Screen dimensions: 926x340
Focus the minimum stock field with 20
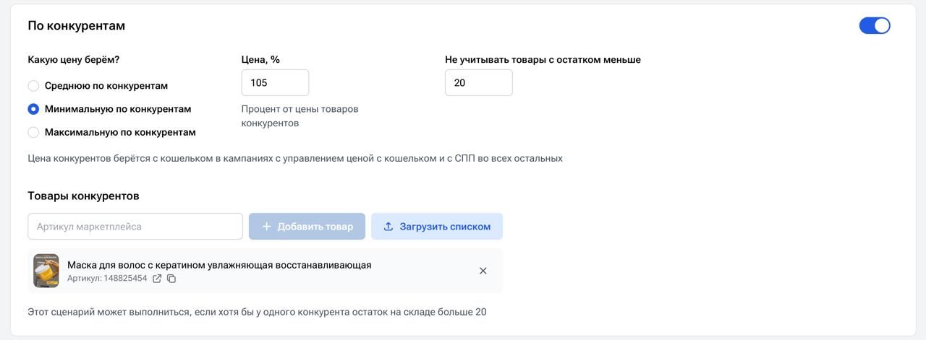479,82
